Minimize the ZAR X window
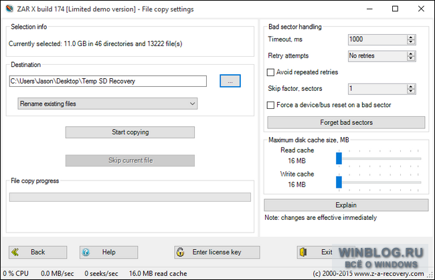The height and width of the screenshot is (280, 435). (369, 9)
